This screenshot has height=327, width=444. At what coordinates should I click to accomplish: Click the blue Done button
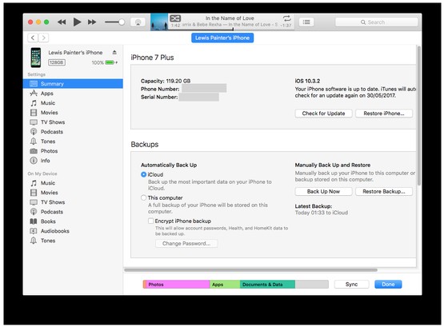[x=388, y=285]
